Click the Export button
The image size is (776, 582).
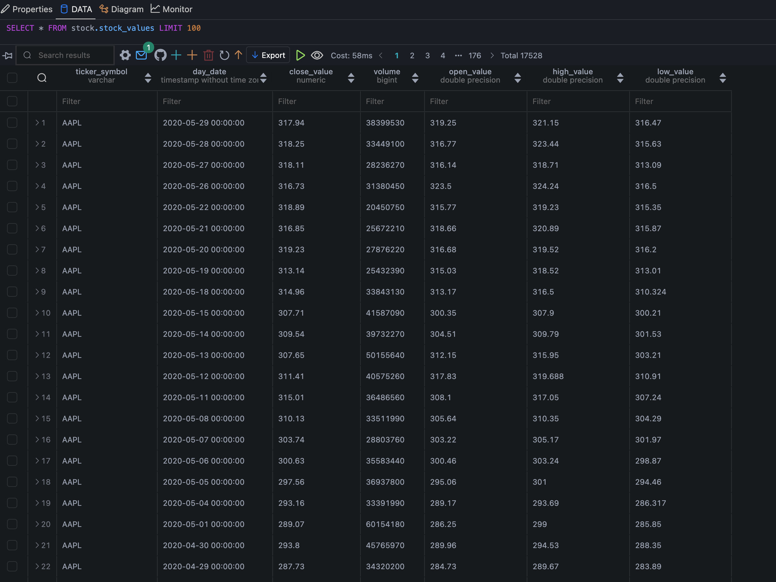[268, 55]
